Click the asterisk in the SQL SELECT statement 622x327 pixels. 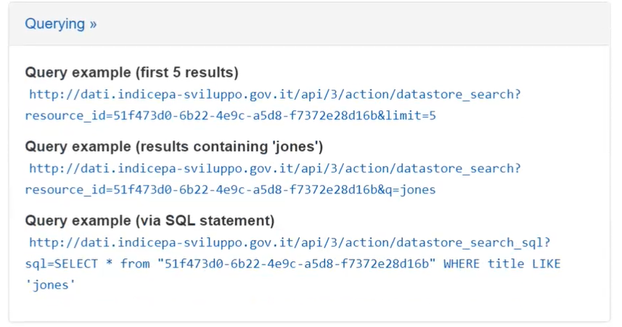point(108,263)
